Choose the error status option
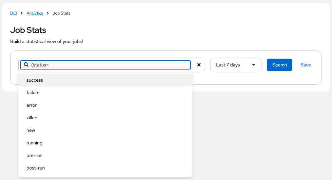This screenshot has width=332, height=180. (x=106, y=105)
